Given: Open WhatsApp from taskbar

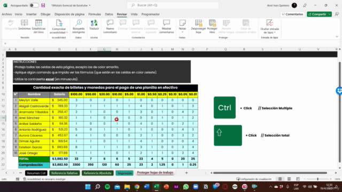Looking at the screenshot, I should pyautogui.click(x=186, y=187).
